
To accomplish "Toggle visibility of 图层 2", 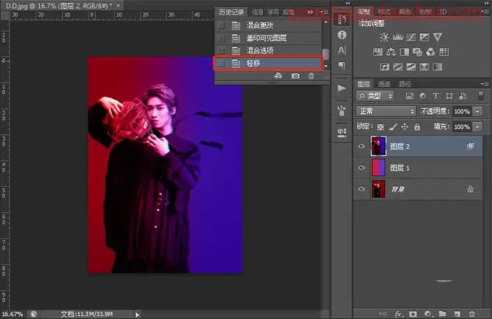I will pos(361,146).
